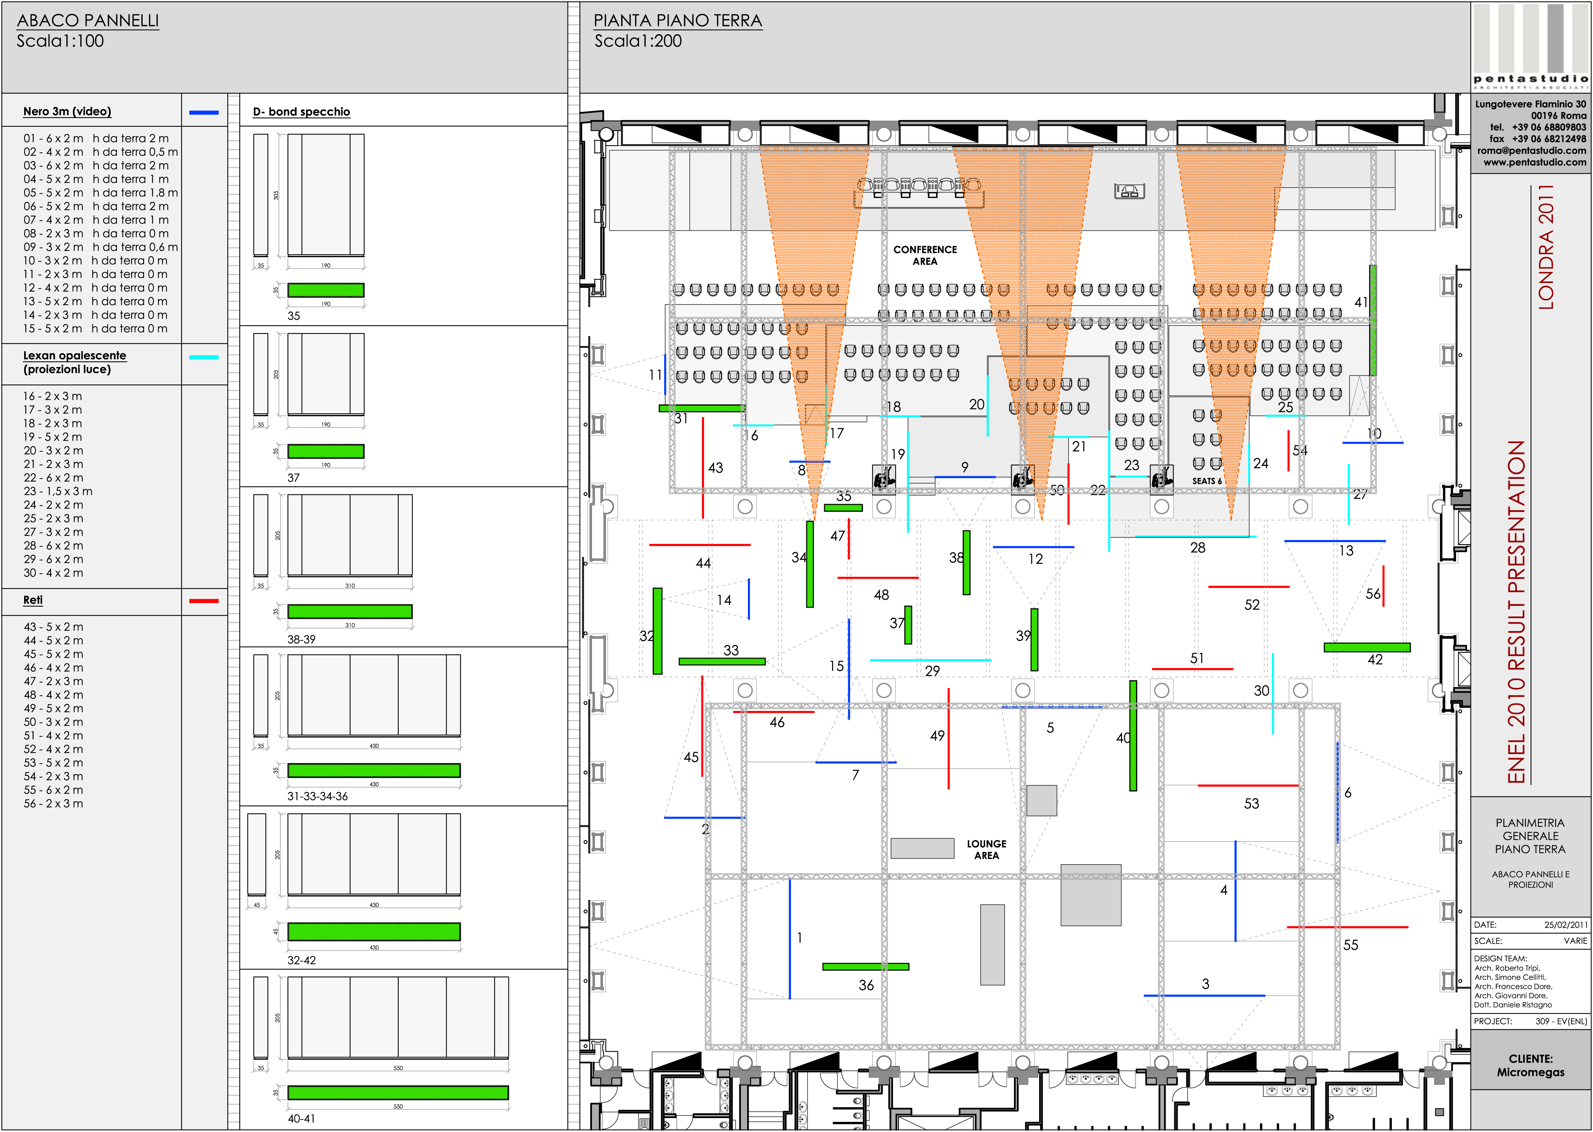Select the Reti section heading

33,600
